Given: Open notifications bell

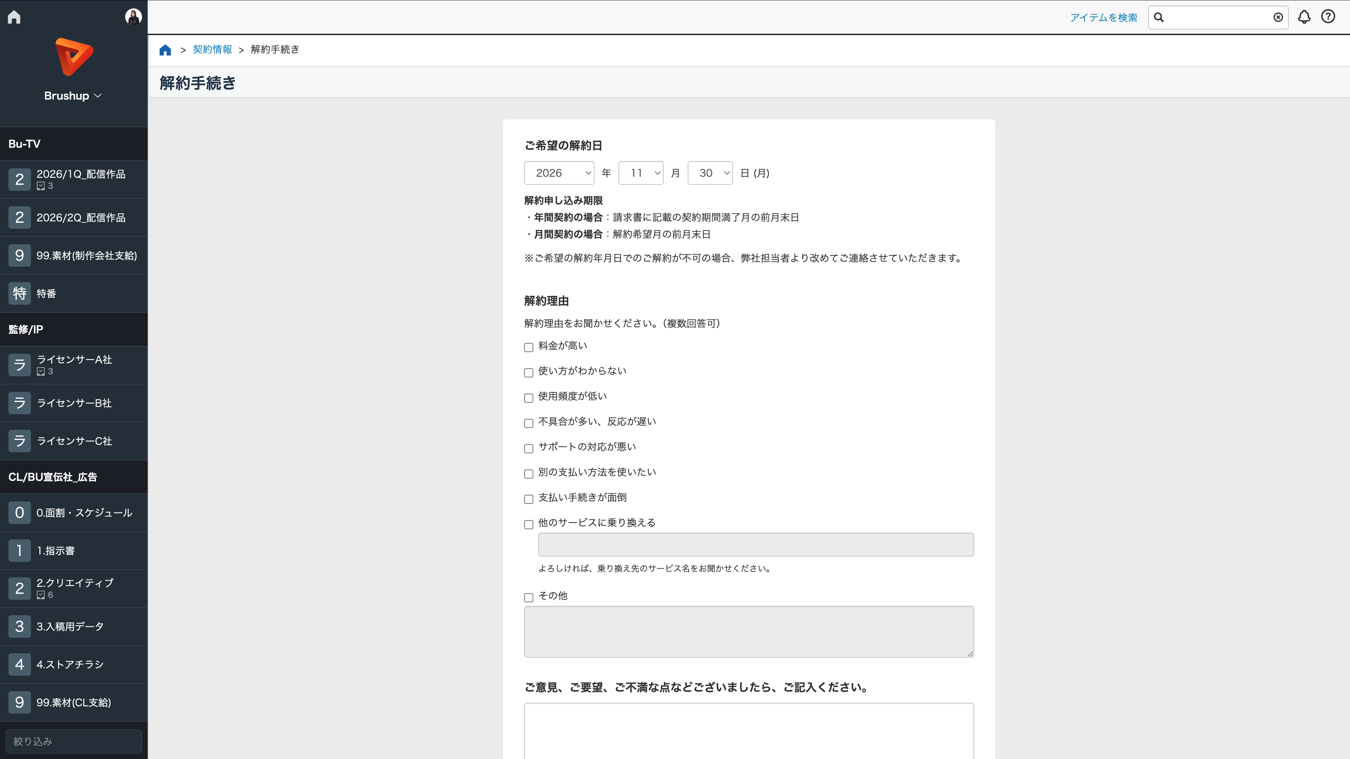Looking at the screenshot, I should [1304, 17].
